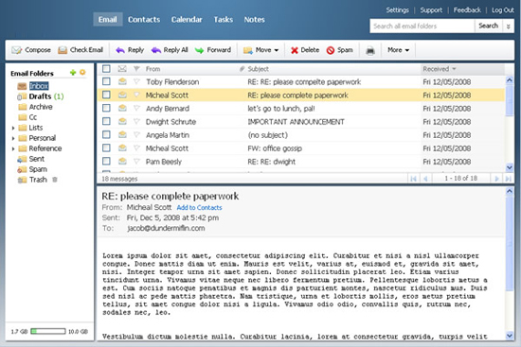Click the Check Email icon

(63, 50)
